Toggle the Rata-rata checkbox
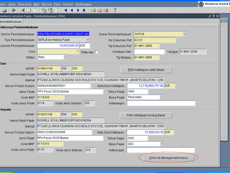230x173 pixels. pyautogui.click(x=97, y=52)
